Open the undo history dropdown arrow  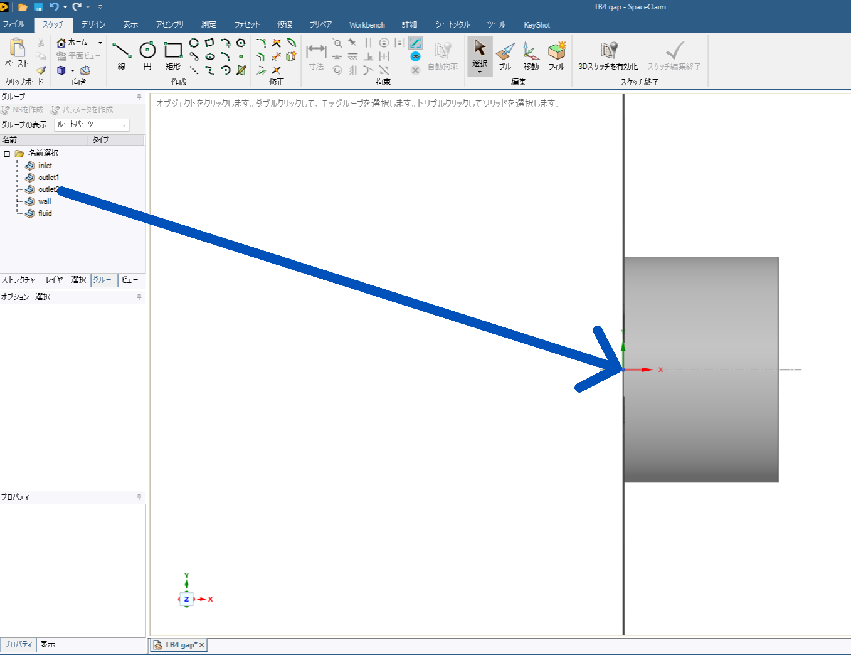65,8
